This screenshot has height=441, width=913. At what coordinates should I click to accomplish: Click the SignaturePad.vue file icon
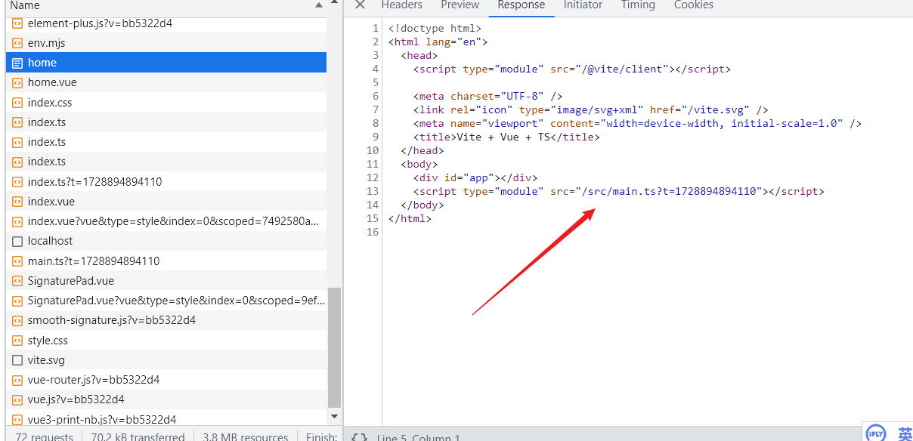point(17,281)
